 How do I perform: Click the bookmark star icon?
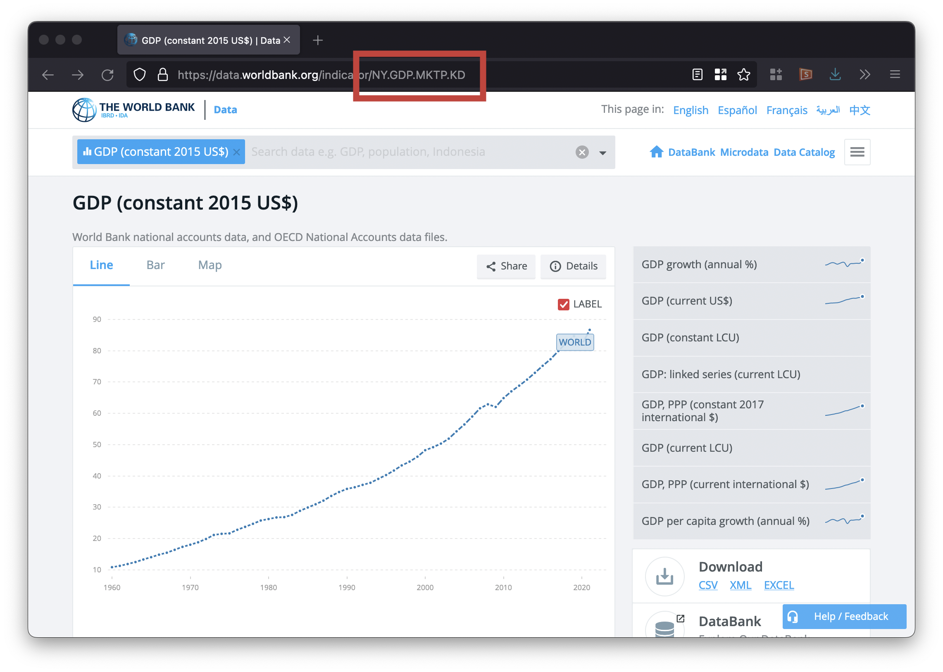(743, 75)
